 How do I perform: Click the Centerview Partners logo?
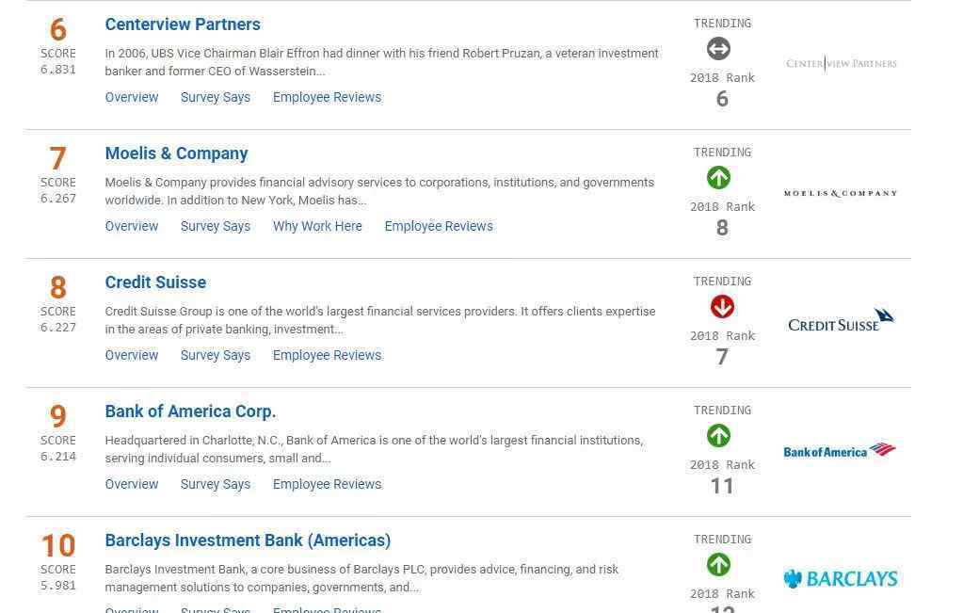tap(841, 64)
